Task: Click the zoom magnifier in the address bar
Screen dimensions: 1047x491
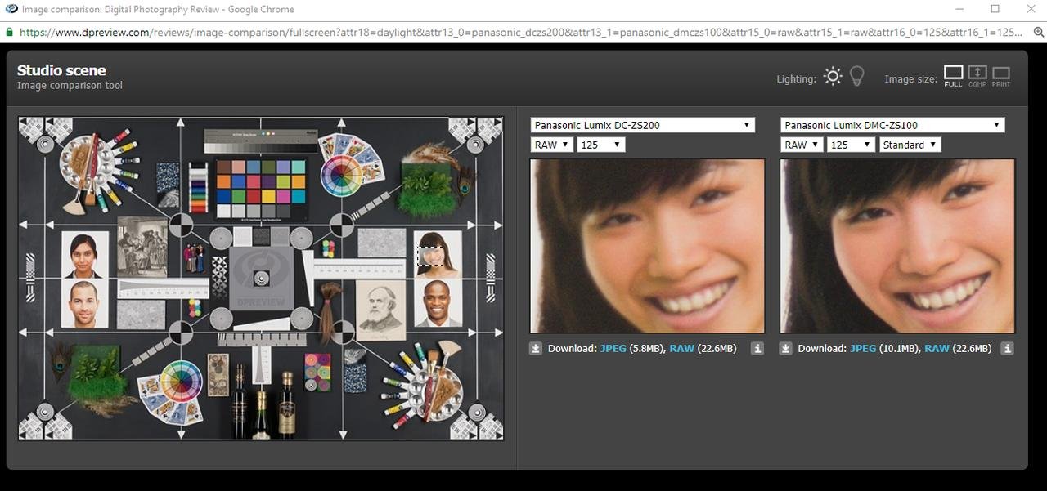Action: coord(1037,33)
